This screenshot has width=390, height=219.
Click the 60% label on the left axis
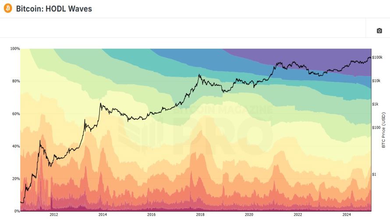16,114
